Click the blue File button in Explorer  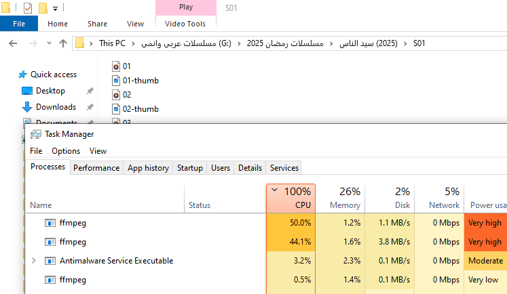pyautogui.click(x=19, y=24)
